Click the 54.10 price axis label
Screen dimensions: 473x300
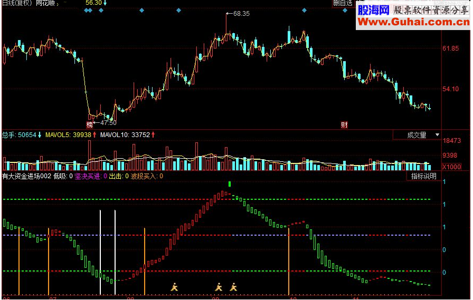[x=451, y=89]
